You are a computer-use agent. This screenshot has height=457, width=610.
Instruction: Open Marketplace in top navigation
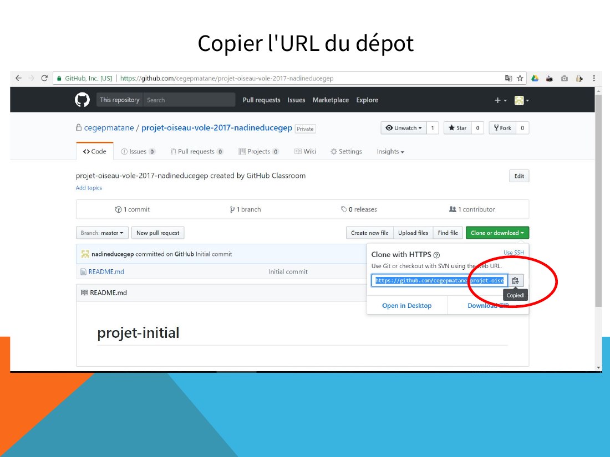click(x=331, y=100)
